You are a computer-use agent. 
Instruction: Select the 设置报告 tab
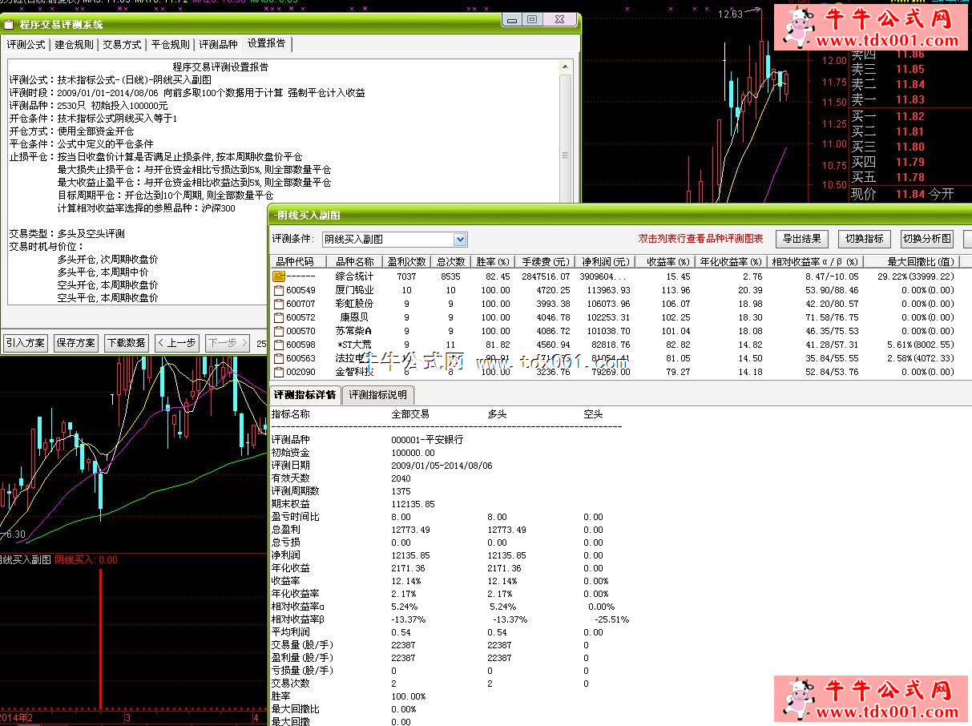tap(267, 44)
